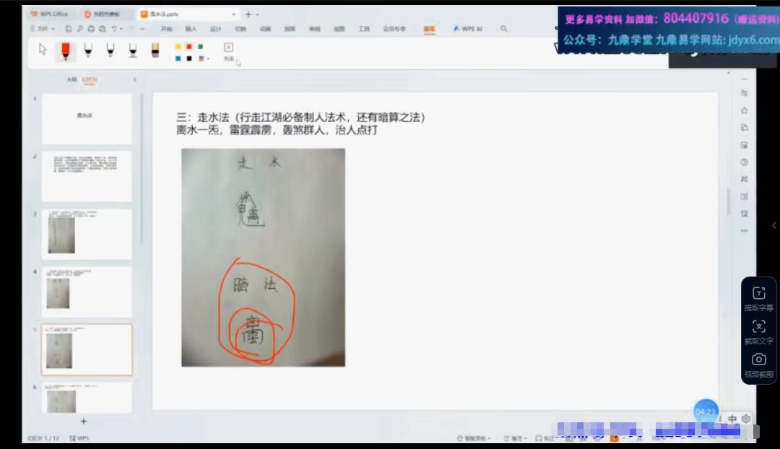
Task: Select the red marker pen tool
Action: point(65,50)
